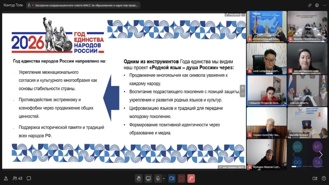Open help via question mark icon
The image size is (329, 185).
click(324, 178)
